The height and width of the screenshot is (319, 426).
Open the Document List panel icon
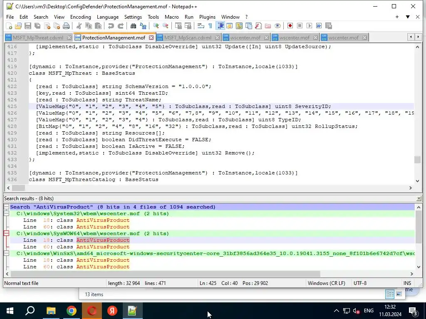[249, 26]
